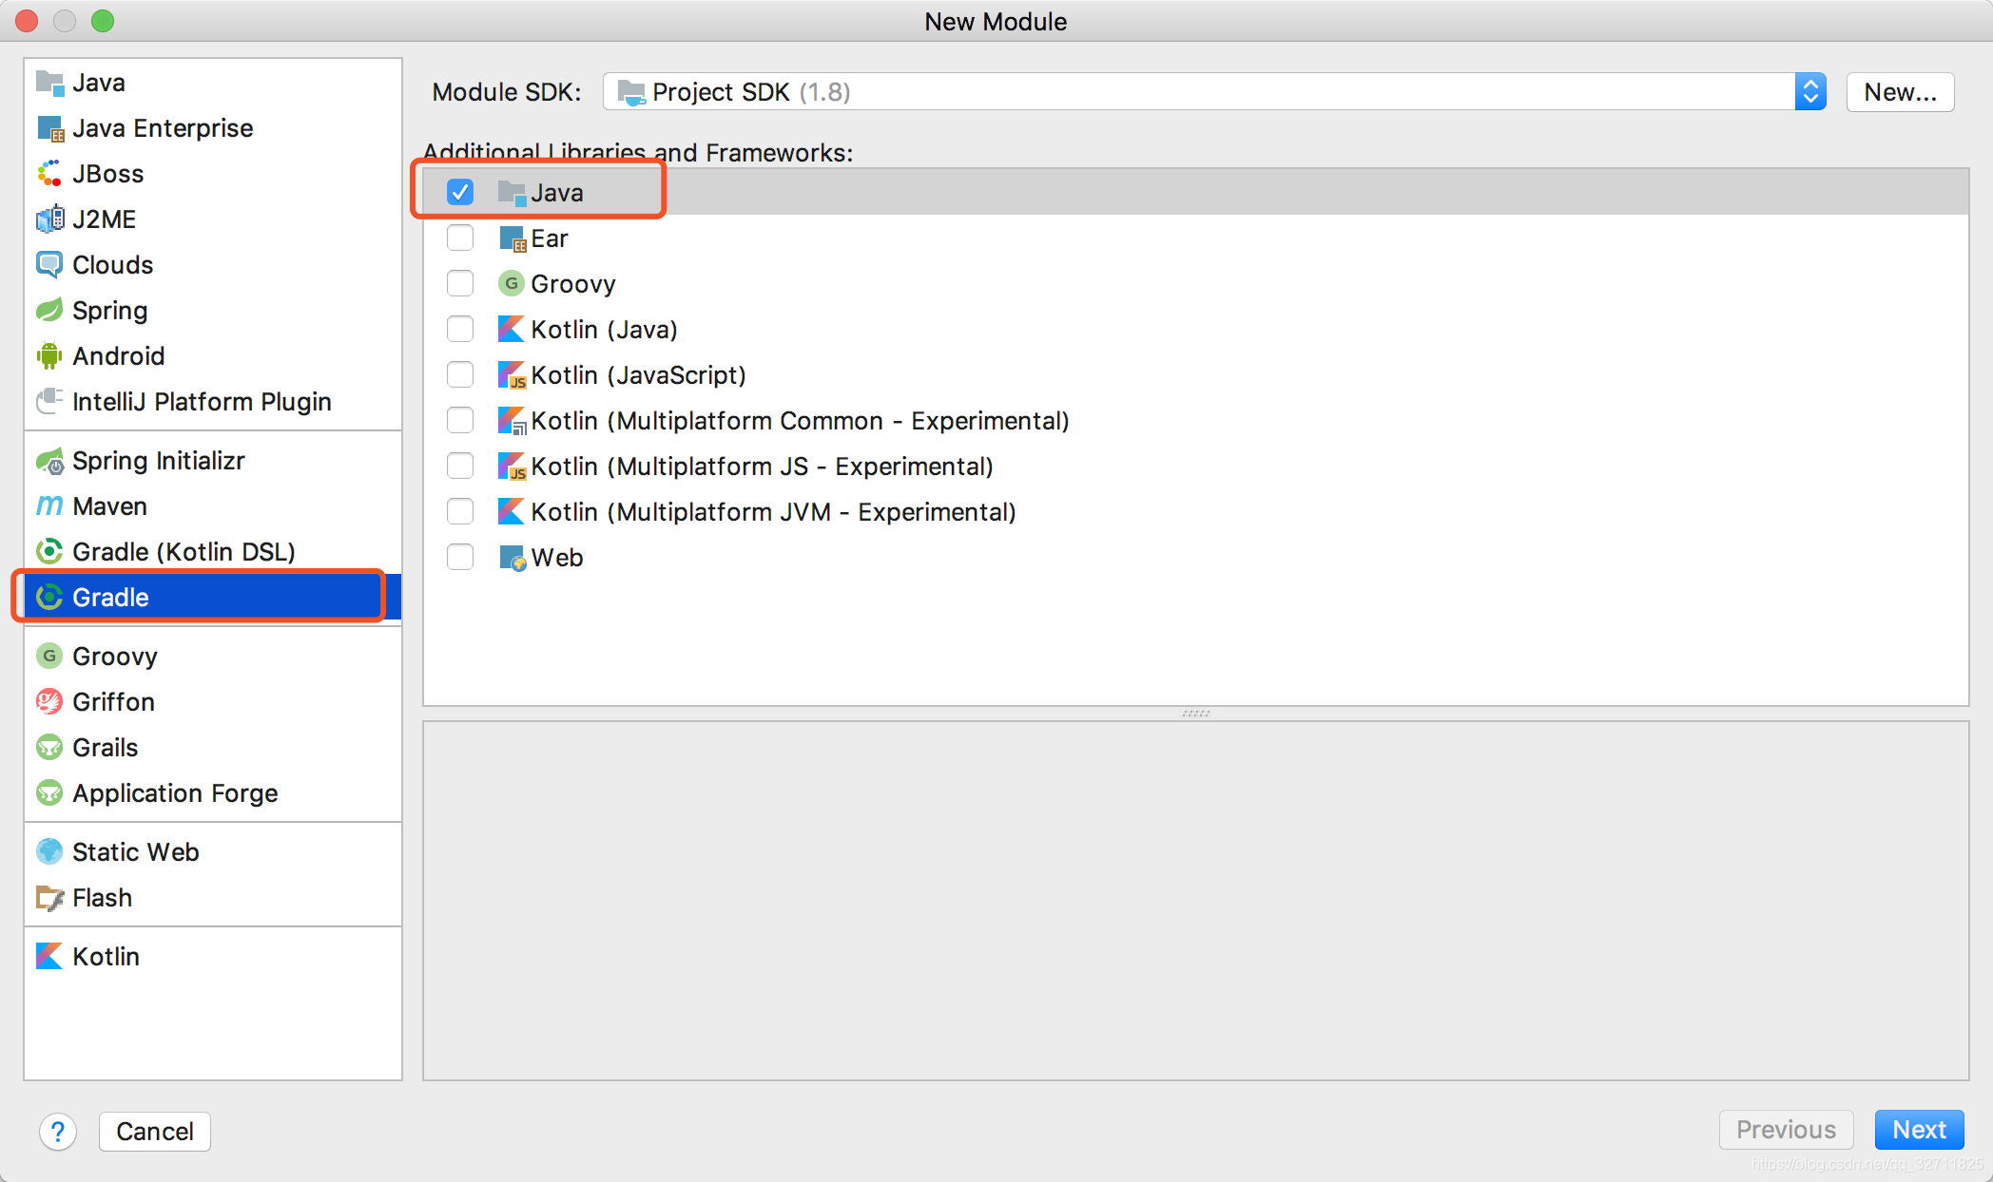Click the empty description panel below frameworks
1993x1182 pixels.
coord(1195,901)
